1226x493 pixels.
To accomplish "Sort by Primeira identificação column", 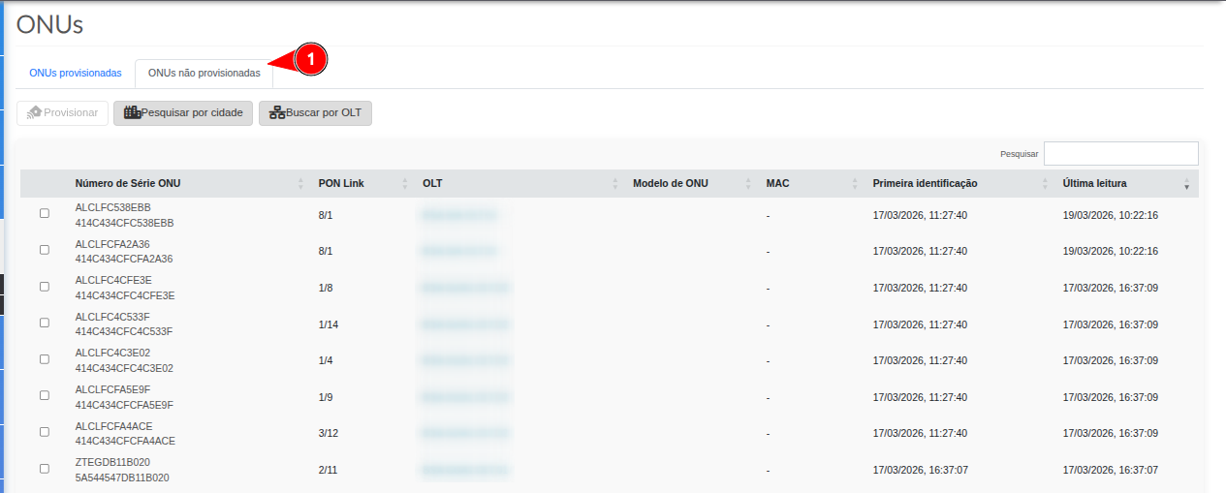I will (x=959, y=183).
